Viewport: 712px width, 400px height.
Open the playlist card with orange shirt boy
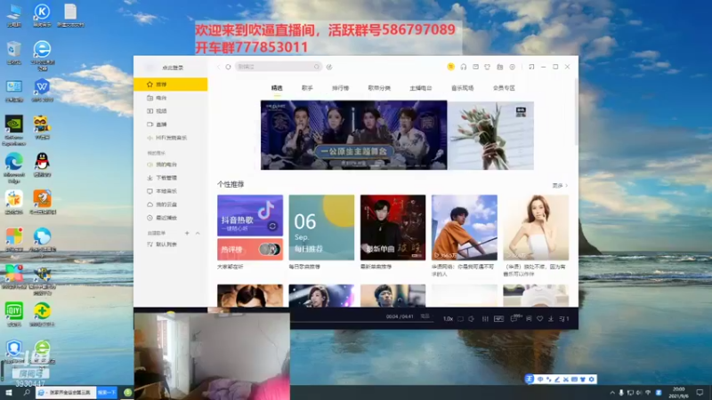(464, 228)
